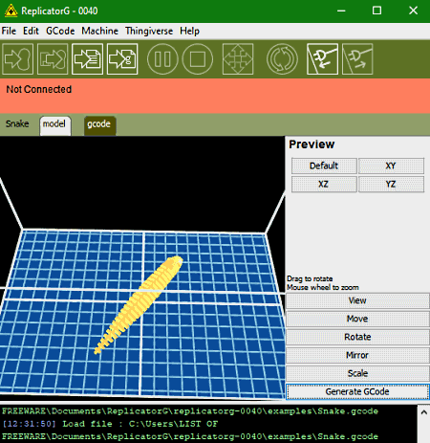The image size is (430, 443).
Task: Click the Reset machine circular arrows icon
Action: pyautogui.click(x=282, y=59)
